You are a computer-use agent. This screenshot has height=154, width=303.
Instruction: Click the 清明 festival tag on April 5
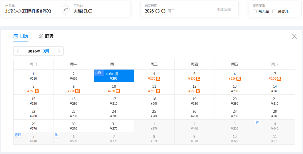17,135
